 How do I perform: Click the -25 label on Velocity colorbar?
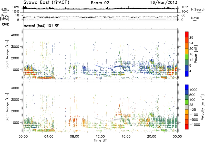[192, 110]
